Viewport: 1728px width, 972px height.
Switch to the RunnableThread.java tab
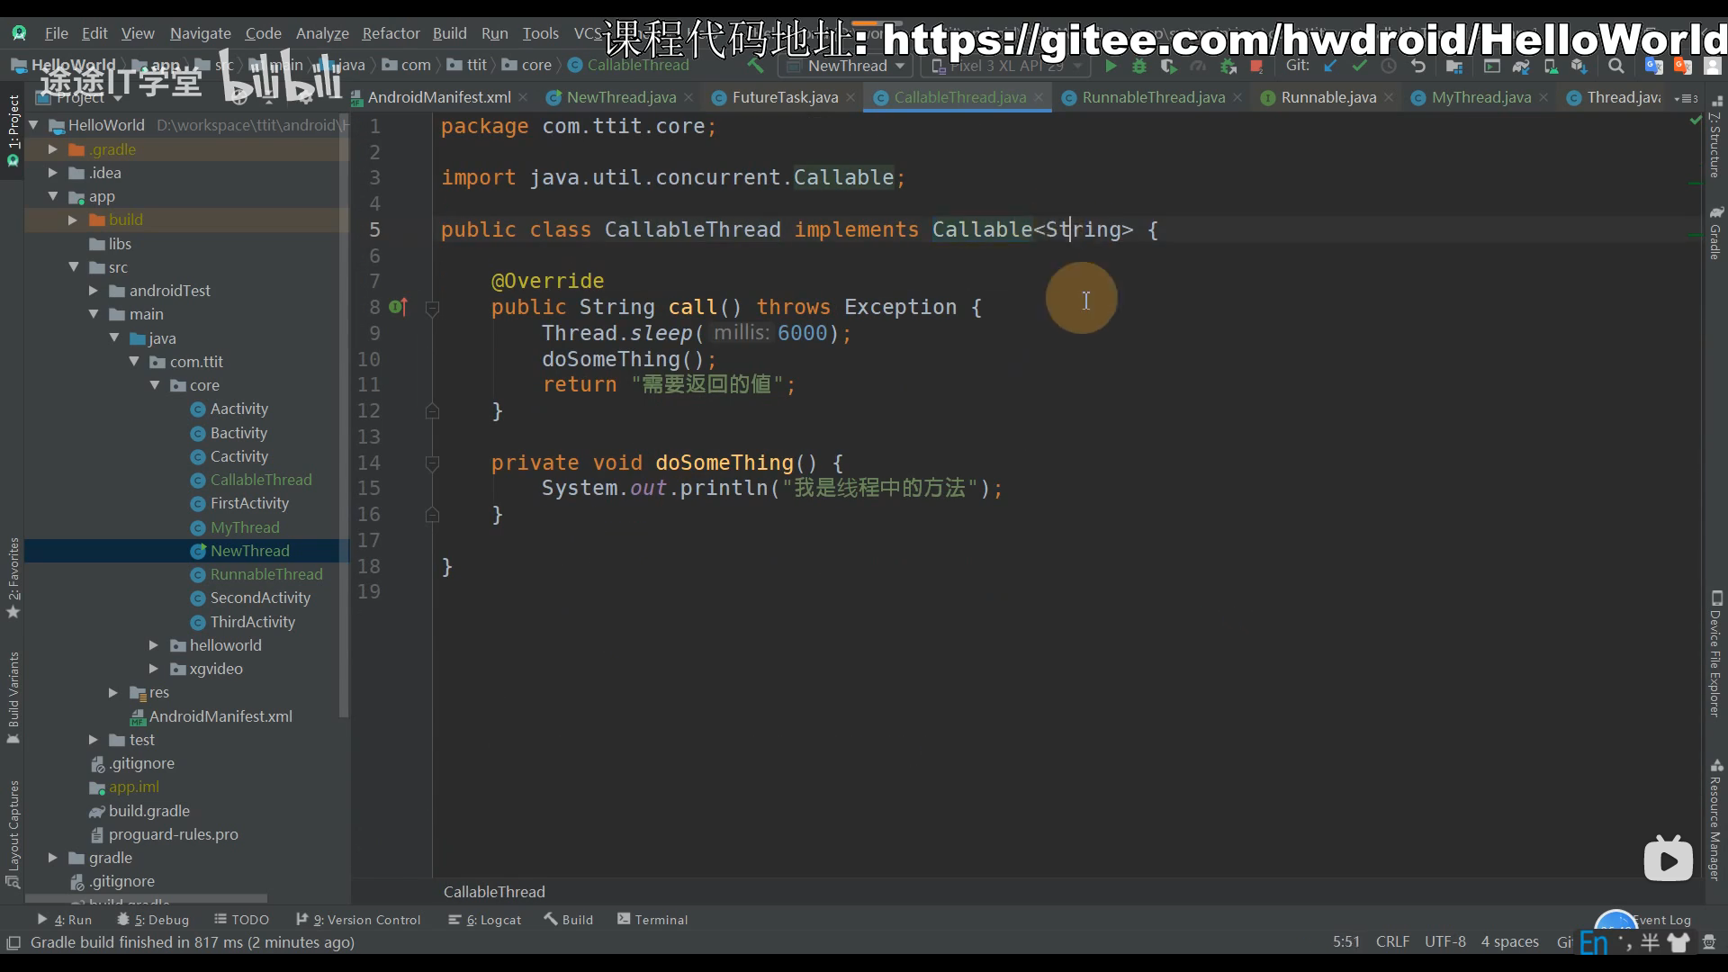coord(1153,97)
